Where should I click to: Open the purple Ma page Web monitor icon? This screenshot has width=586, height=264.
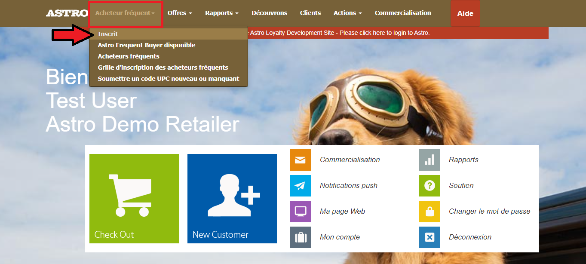point(300,212)
